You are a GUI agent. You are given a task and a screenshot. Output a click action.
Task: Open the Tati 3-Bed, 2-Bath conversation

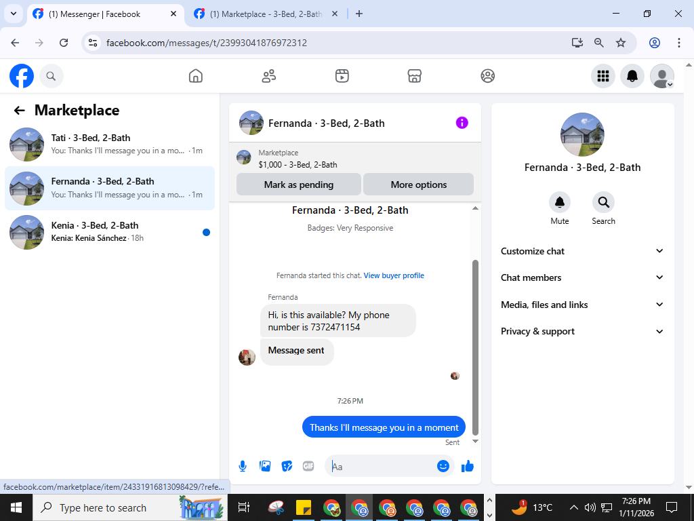pos(110,144)
